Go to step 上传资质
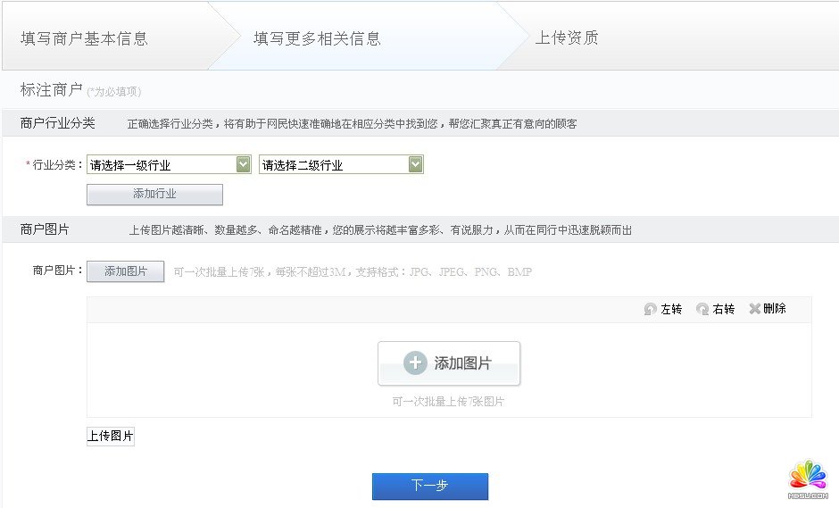 [567, 37]
